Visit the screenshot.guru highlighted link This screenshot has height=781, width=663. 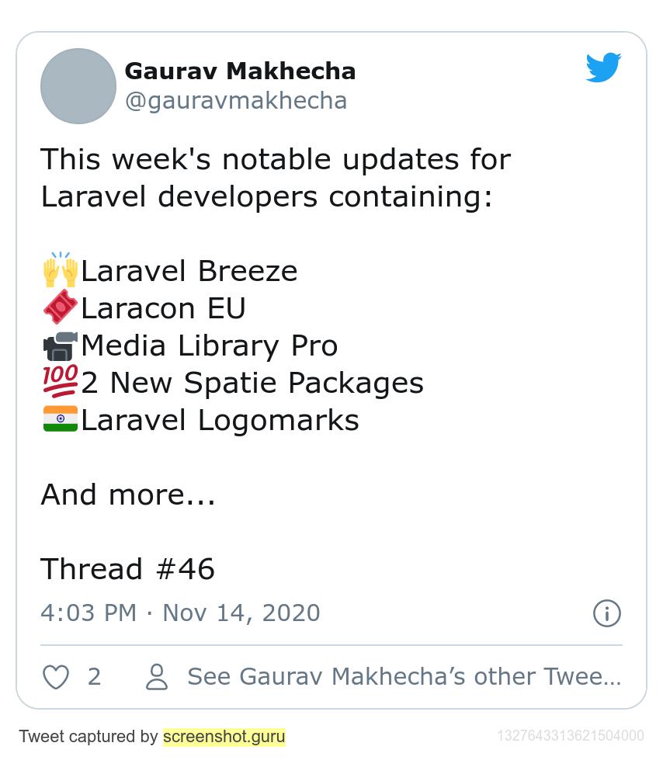(x=224, y=736)
